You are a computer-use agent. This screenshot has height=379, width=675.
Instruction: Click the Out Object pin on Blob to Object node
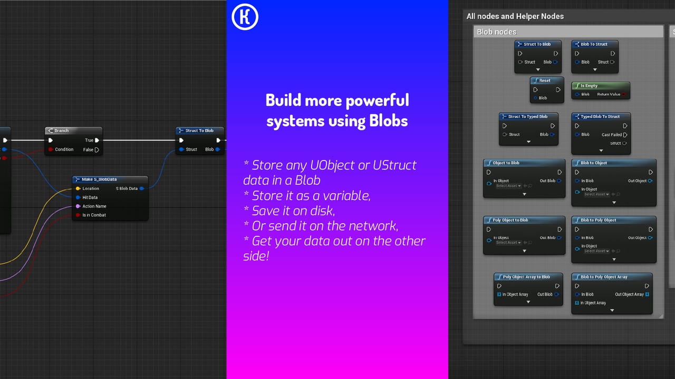pyautogui.click(x=650, y=181)
